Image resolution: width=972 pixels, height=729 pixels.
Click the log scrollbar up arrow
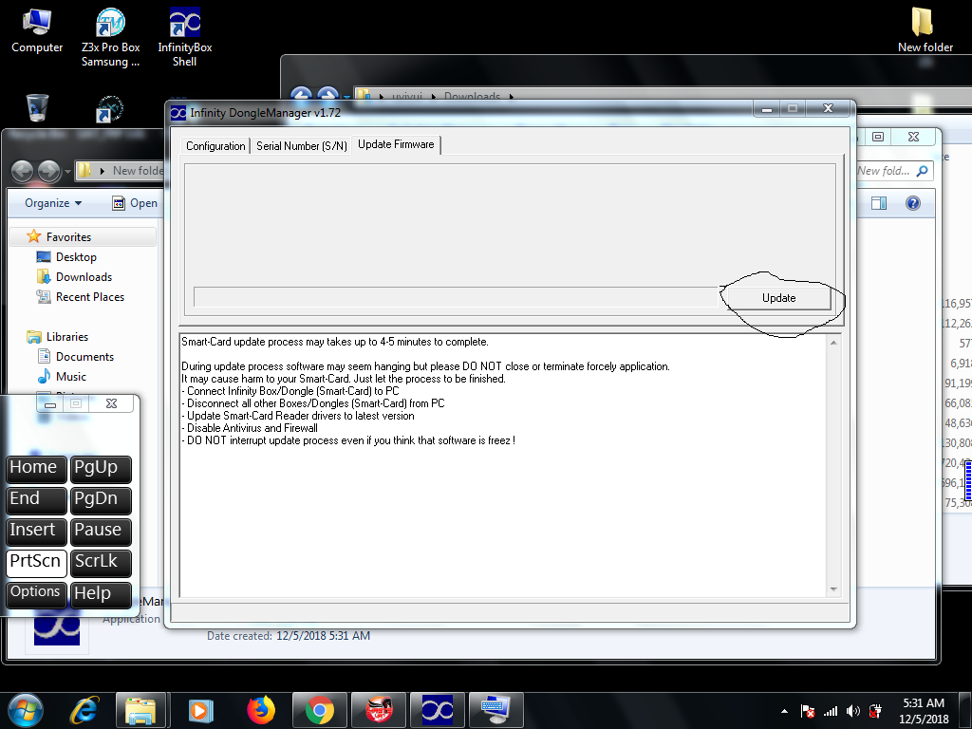point(833,343)
